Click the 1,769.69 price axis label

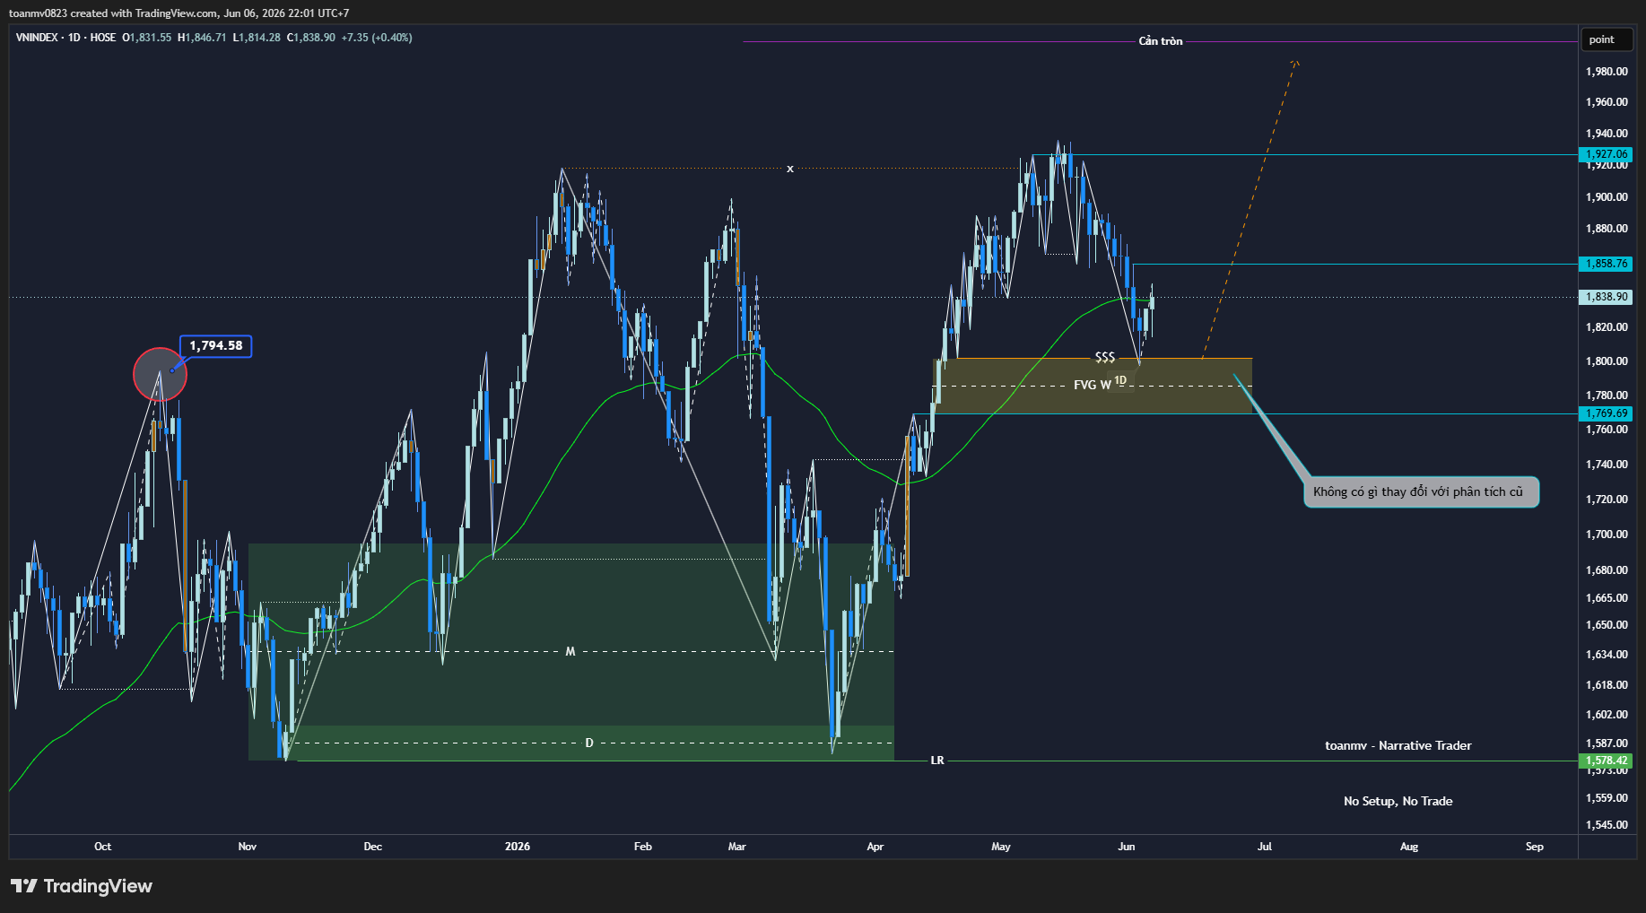pyautogui.click(x=1606, y=413)
